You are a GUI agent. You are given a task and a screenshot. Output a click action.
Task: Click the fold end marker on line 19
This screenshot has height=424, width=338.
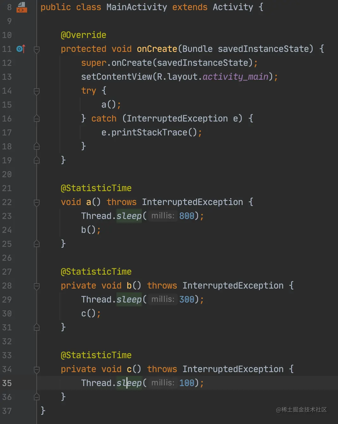[x=37, y=160]
